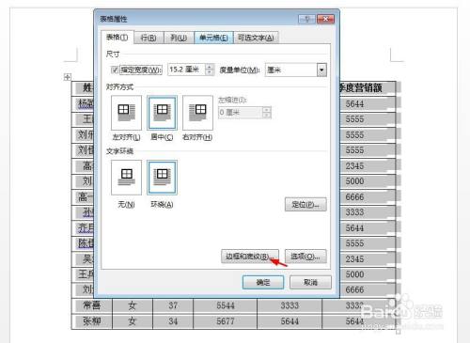This screenshot has height=343, width=470.
Task: Choose the 环绕(A) text wrapping icon
Action: pos(162,178)
